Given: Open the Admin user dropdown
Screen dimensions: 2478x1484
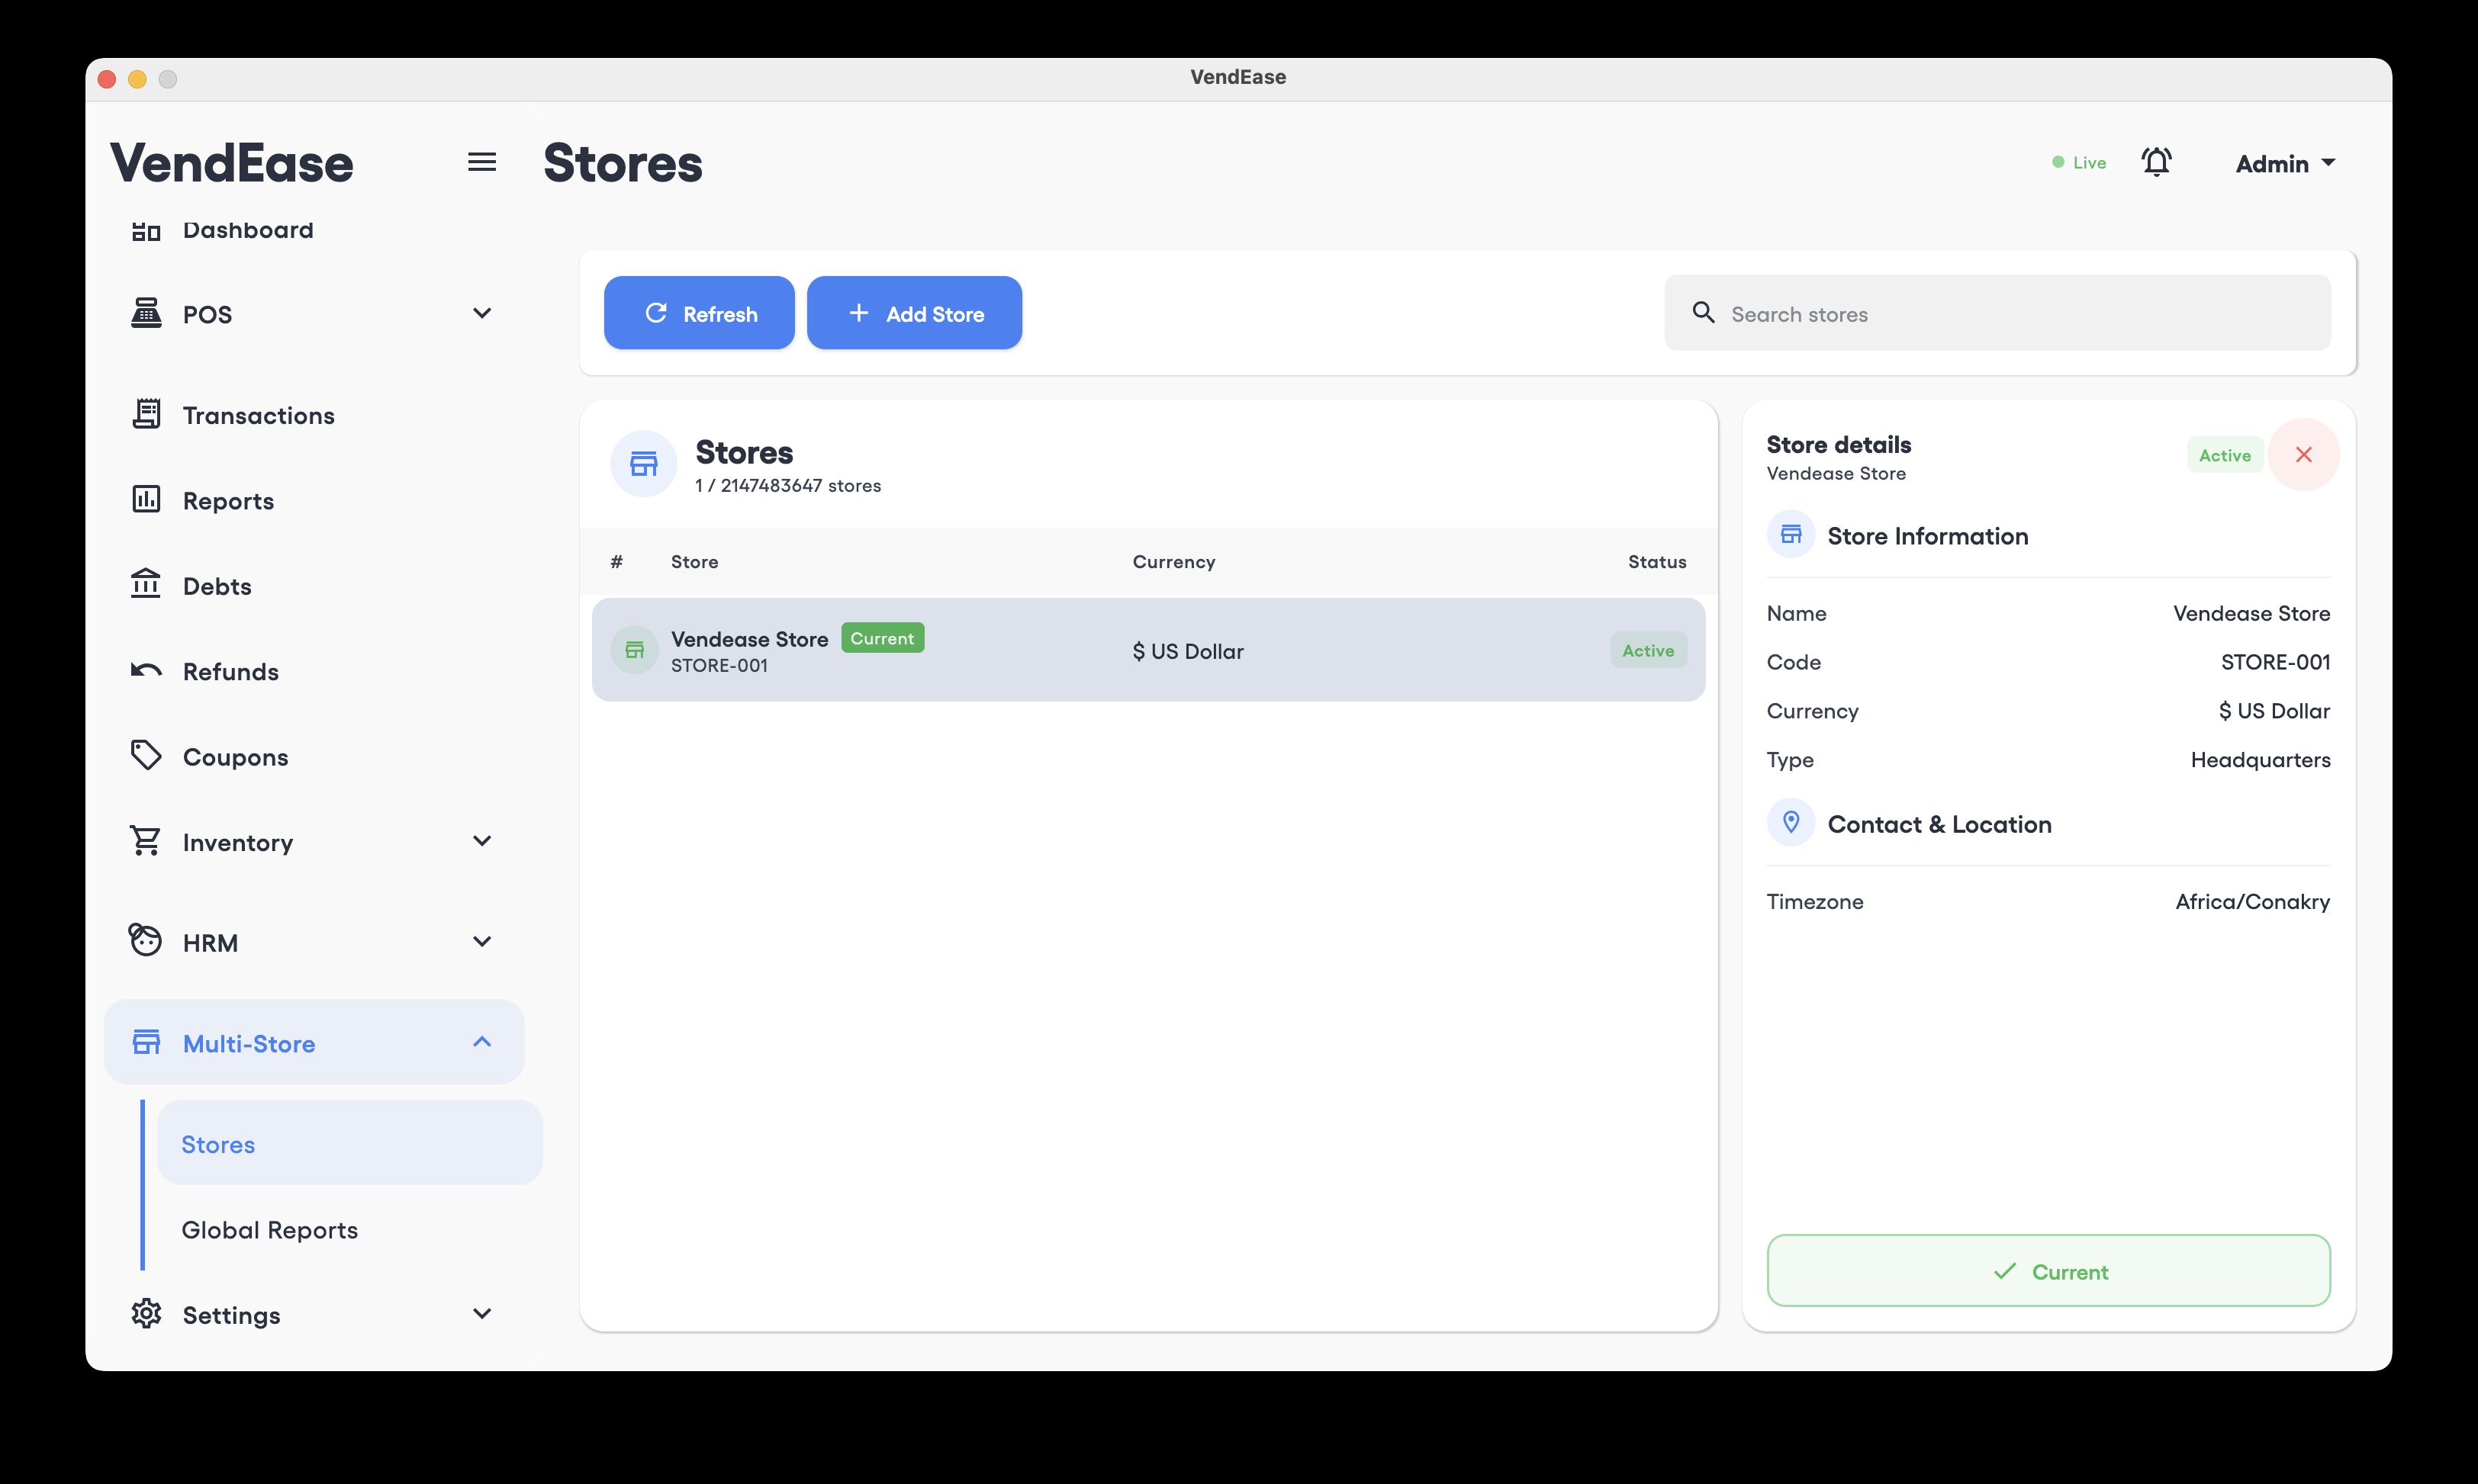Looking at the screenshot, I should tap(2285, 163).
